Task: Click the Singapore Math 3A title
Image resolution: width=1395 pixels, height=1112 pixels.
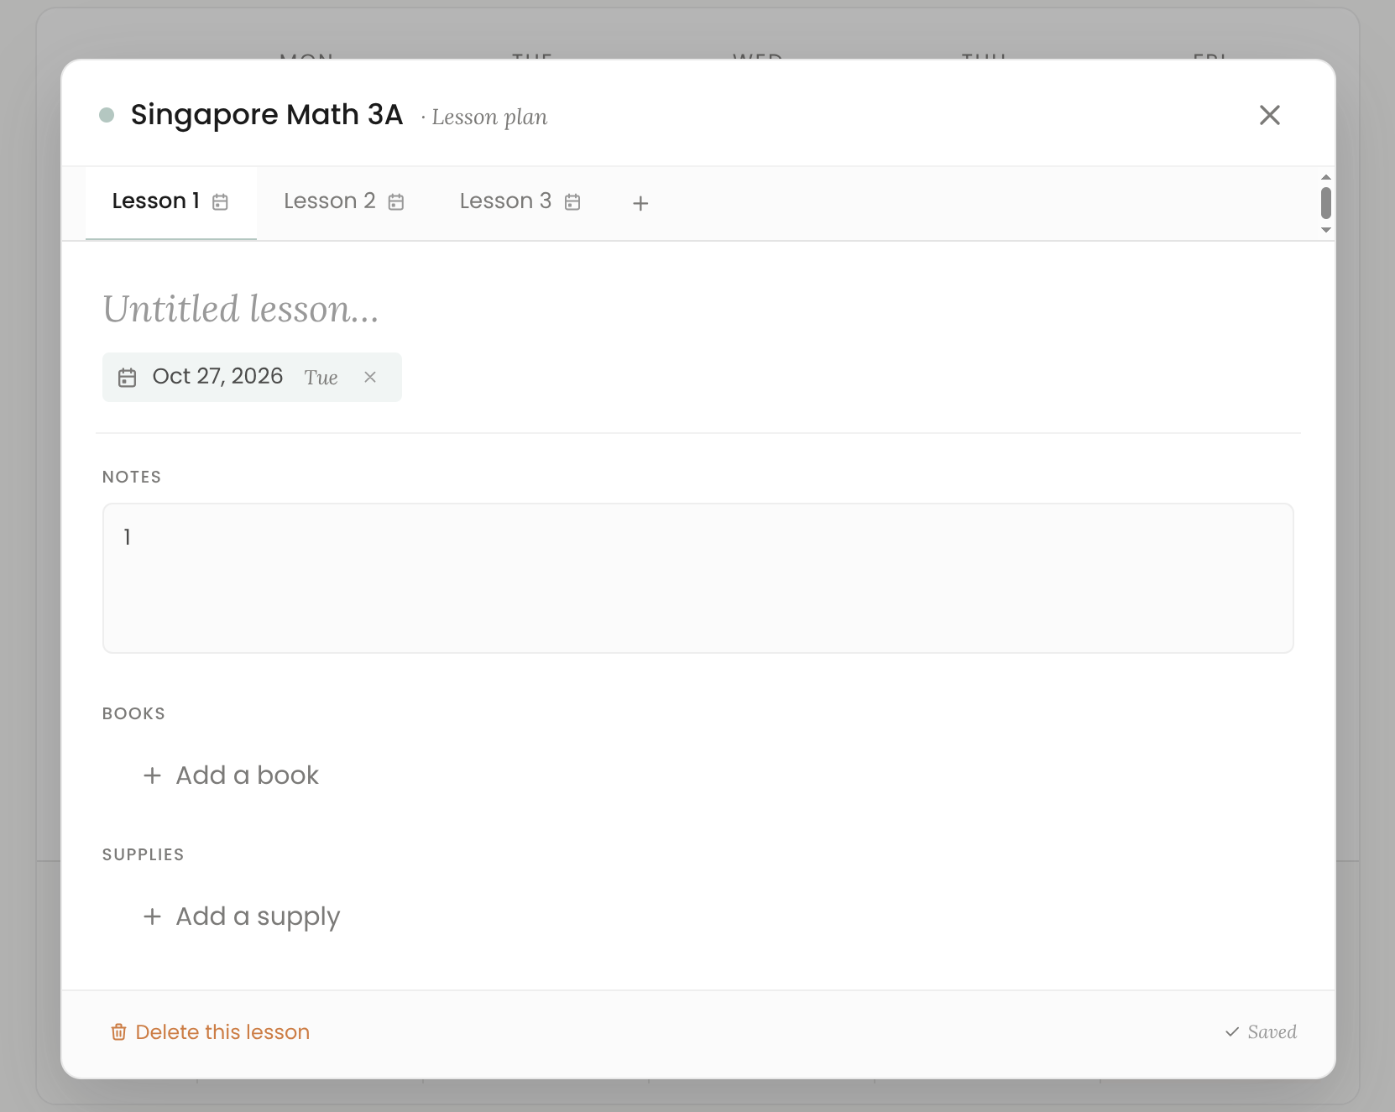Action: 267,115
